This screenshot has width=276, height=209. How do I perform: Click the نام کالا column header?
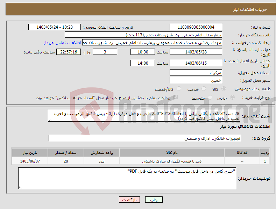172,153
